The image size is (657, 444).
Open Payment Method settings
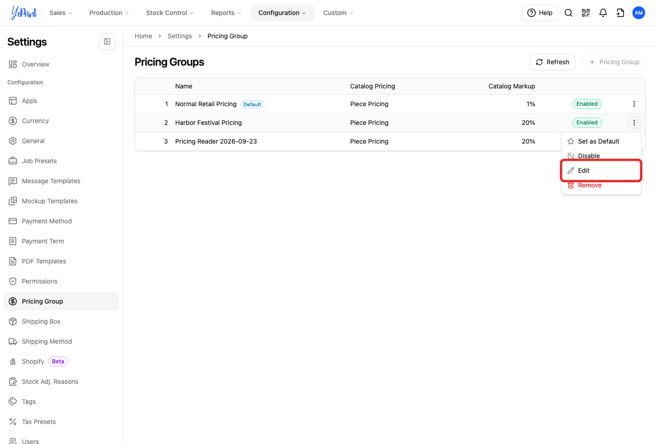click(61, 221)
